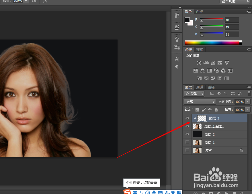Open the 不透明度 opacity slider arrow
252x194 pixels.
click(248, 102)
